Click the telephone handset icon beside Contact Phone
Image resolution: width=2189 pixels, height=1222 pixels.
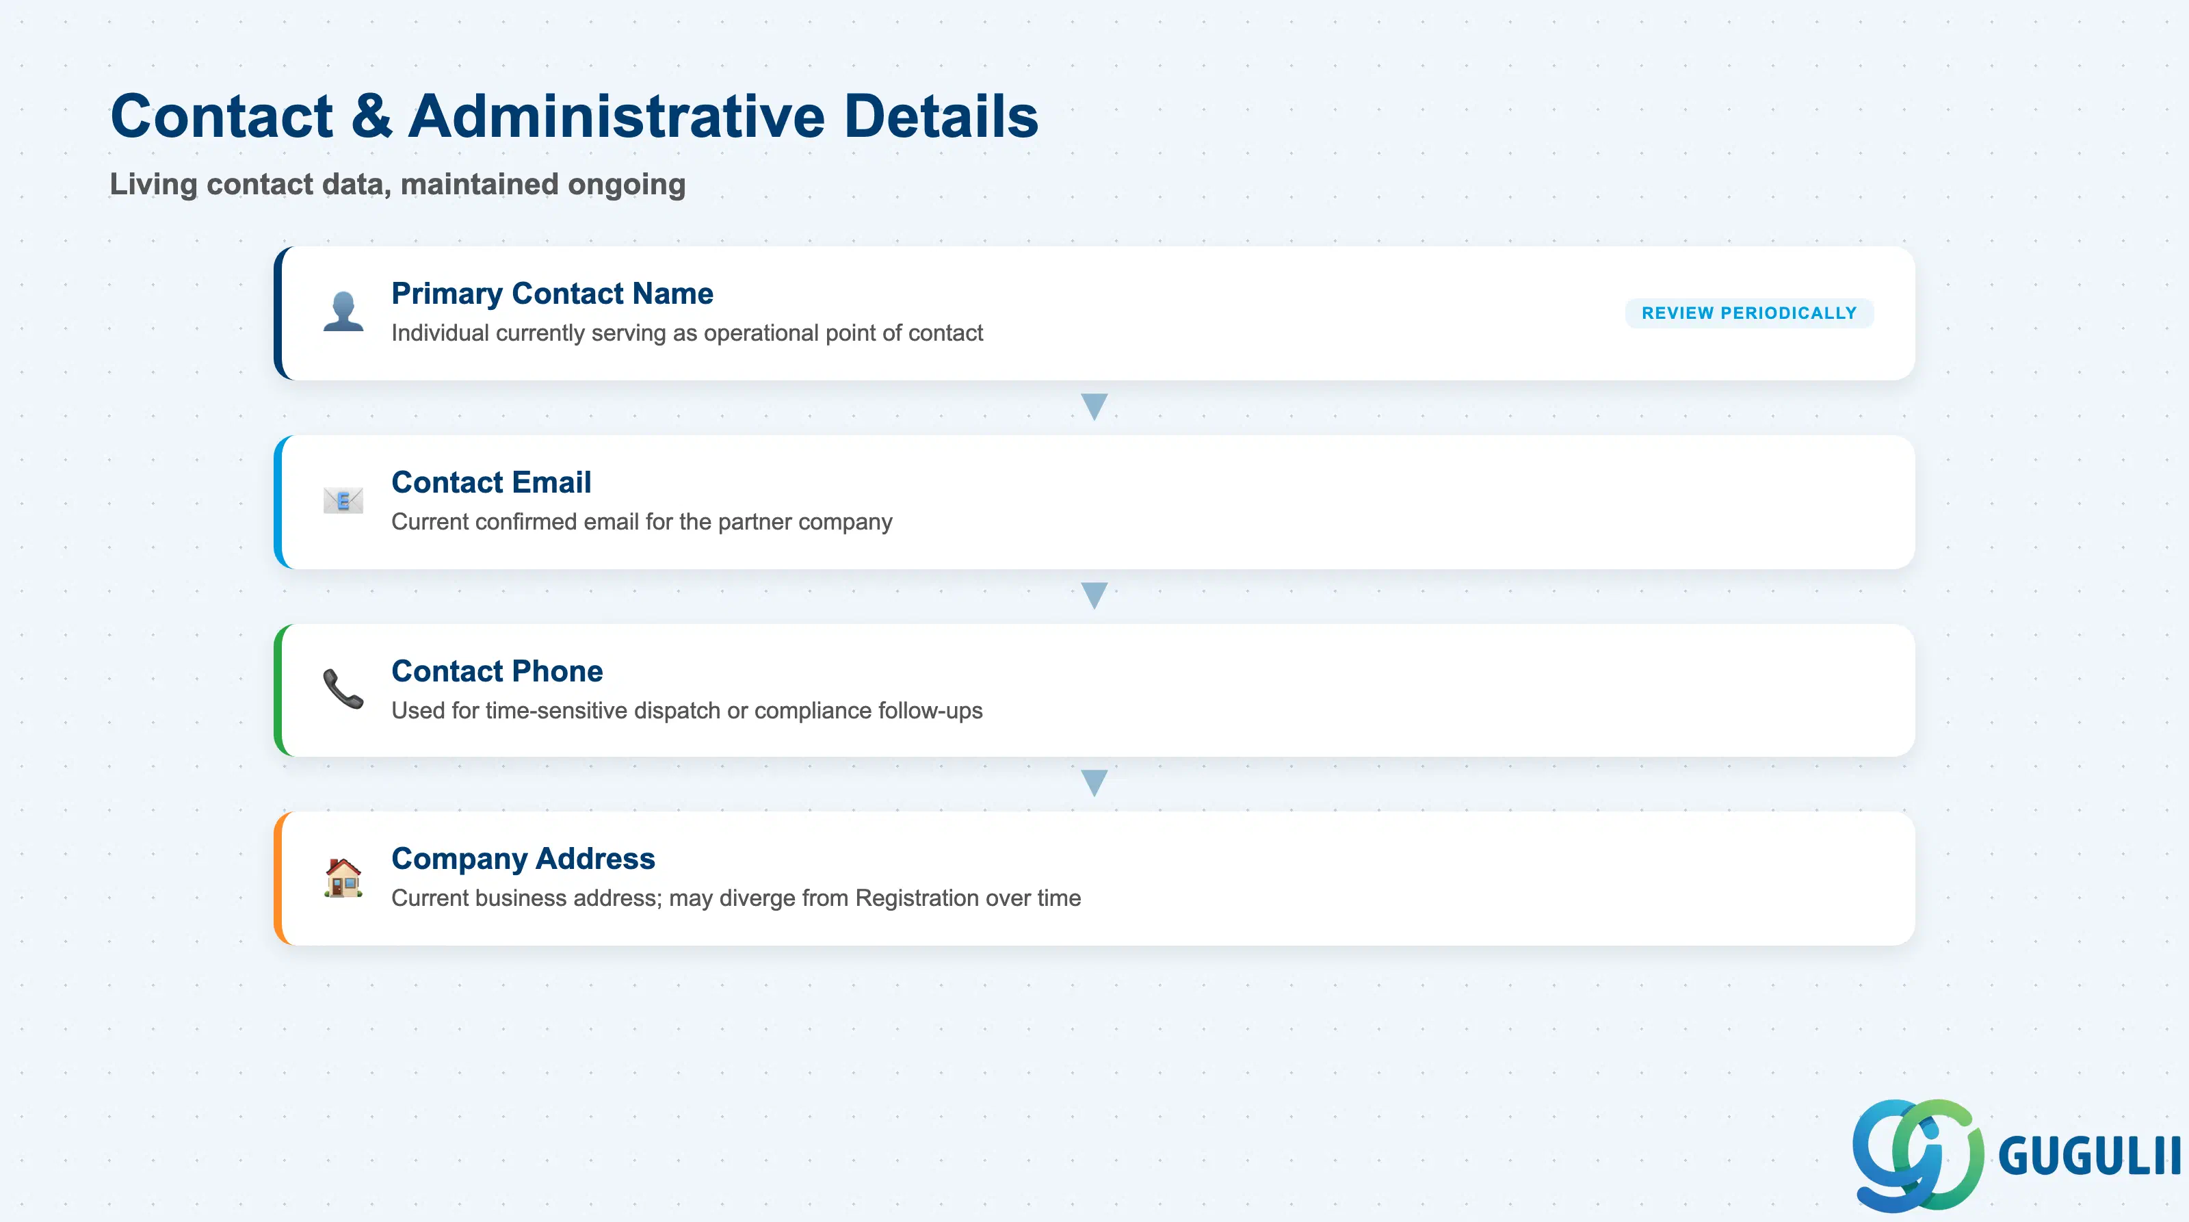343,689
